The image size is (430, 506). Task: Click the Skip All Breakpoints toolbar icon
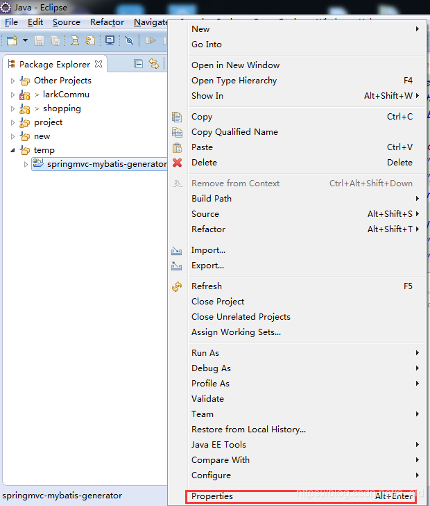[x=129, y=40]
